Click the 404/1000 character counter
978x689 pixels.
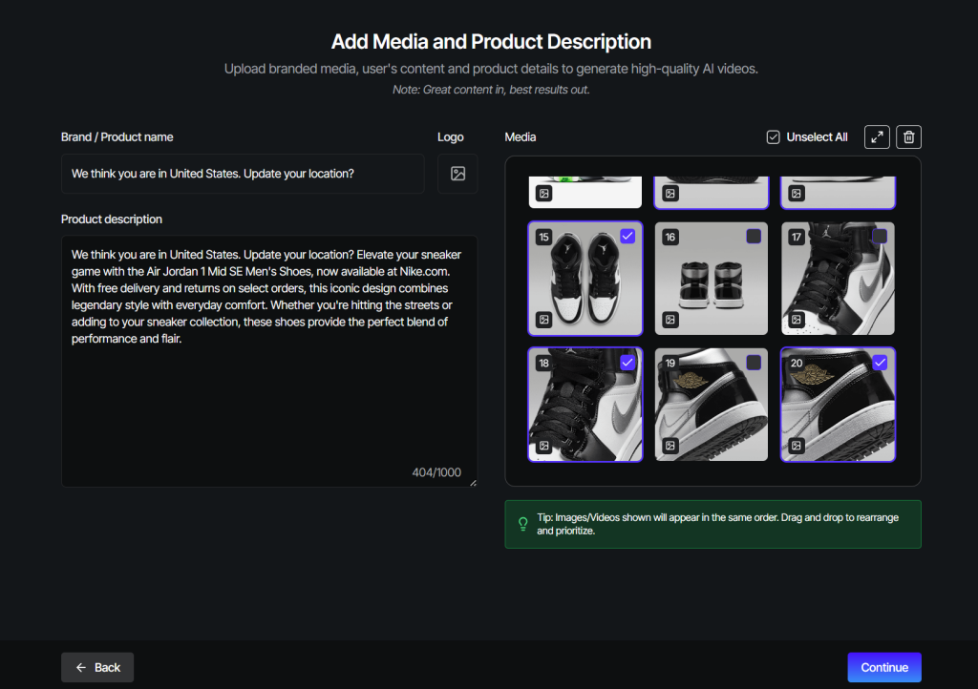pyautogui.click(x=436, y=472)
